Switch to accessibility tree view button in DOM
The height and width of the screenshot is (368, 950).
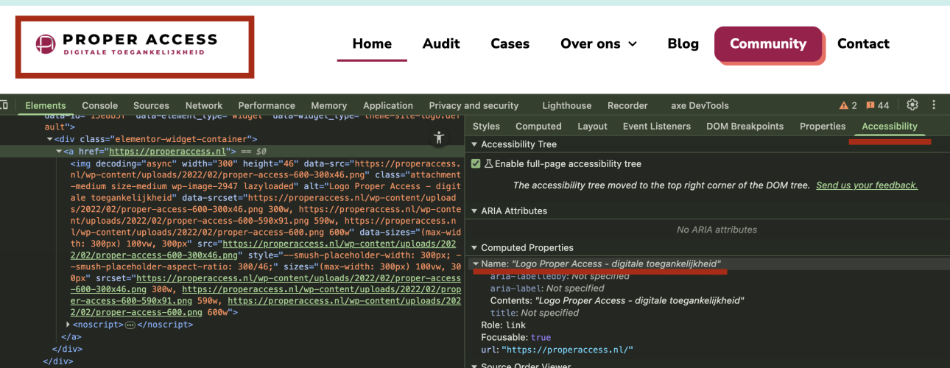click(440, 137)
